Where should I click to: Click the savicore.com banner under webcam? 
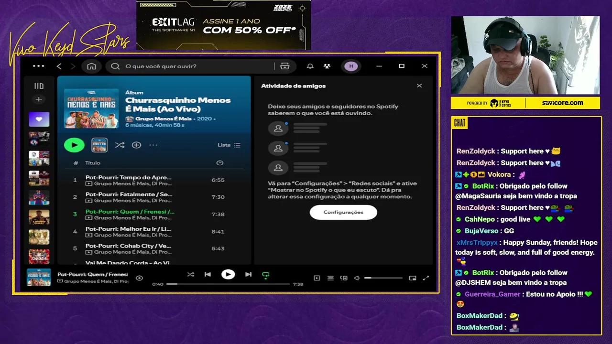[562, 103]
